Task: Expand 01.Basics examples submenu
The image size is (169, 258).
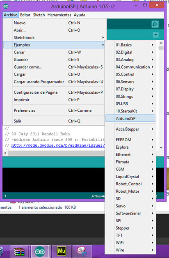Action: pos(130,45)
